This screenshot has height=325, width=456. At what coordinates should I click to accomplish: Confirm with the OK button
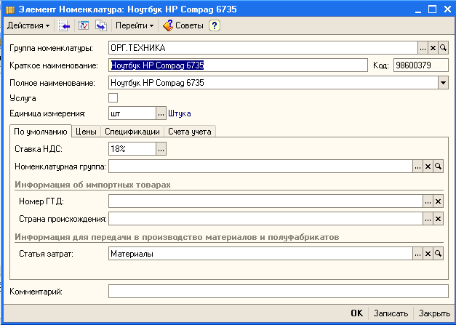click(357, 313)
